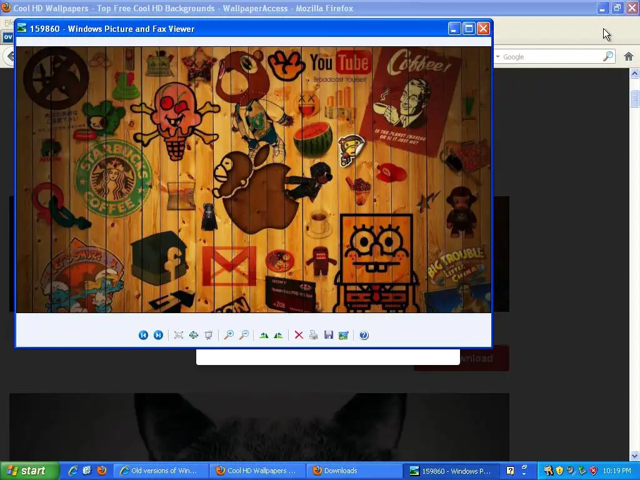Zoom in with the magnifier plus icon
Image resolution: width=640 pixels, height=480 pixels.
229,335
